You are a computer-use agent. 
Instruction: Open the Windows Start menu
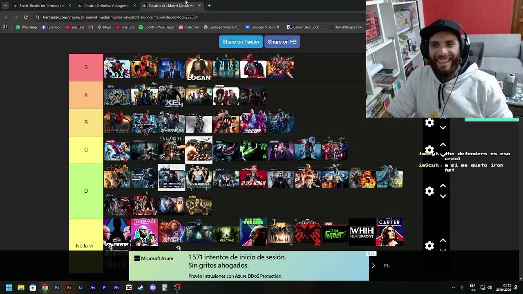[x=9, y=287]
